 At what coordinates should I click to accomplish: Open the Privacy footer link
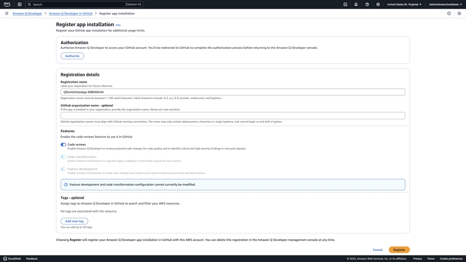pyautogui.click(x=417, y=259)
